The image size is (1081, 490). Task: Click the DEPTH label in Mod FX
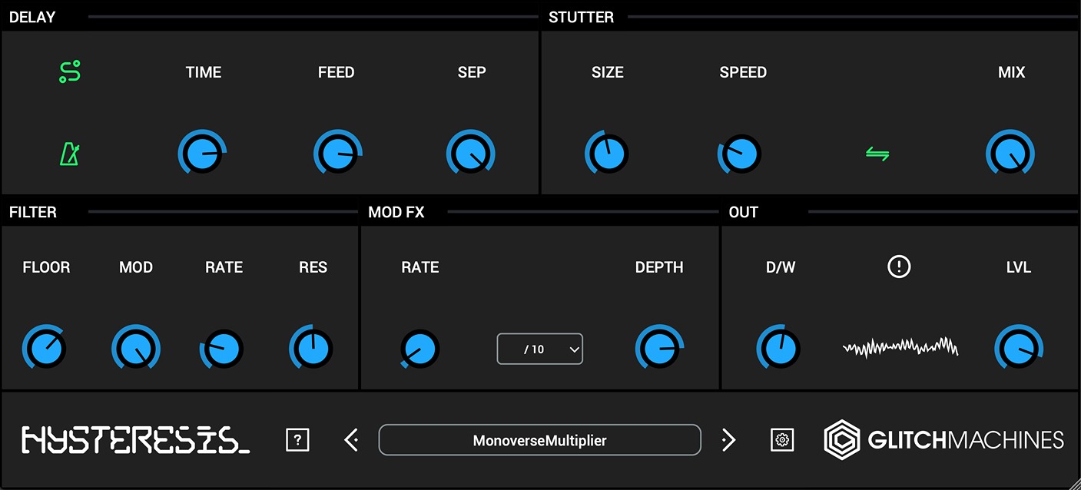click(659, 267)
